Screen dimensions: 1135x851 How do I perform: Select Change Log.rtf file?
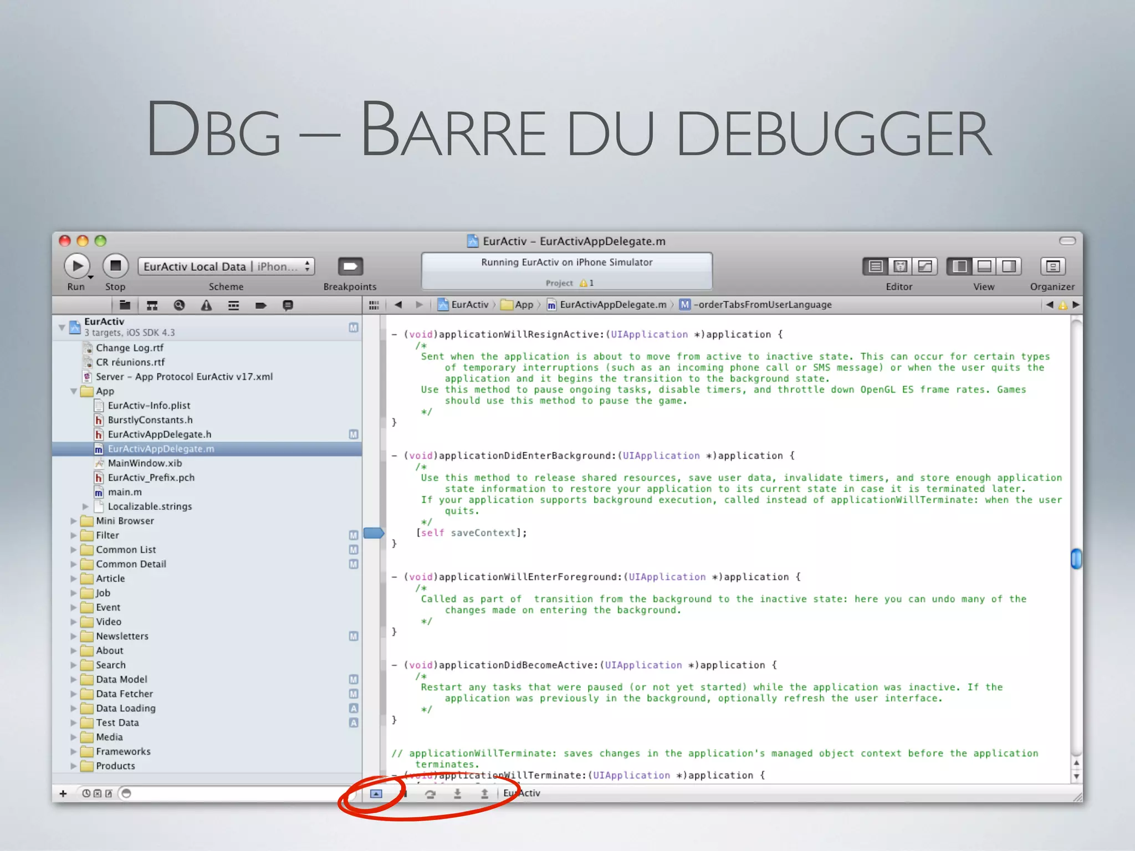[x=207, y=348]
